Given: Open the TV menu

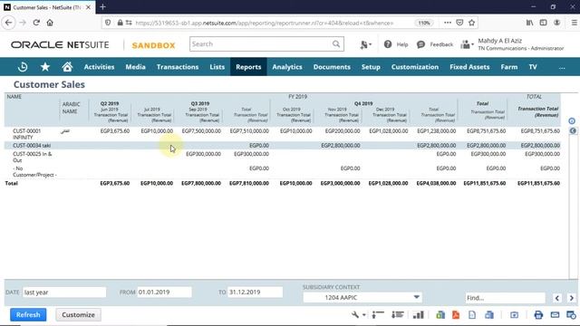Looking at the screenshot, I should (x=533, y=67).
